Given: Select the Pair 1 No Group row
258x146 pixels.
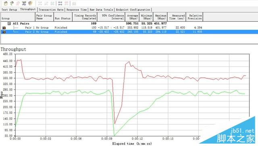Looking at the screenshot, I should [129, 28].
